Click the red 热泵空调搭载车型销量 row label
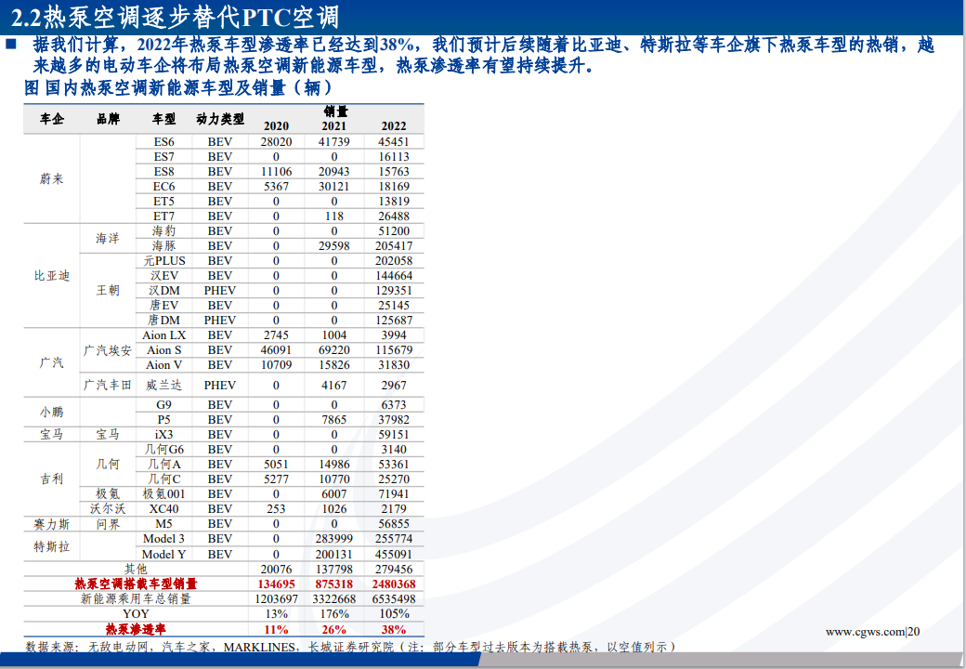 point(136,584)
